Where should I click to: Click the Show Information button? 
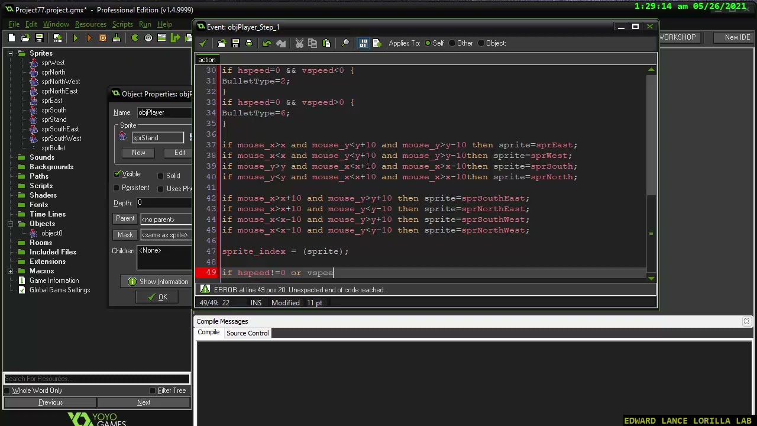157,282
